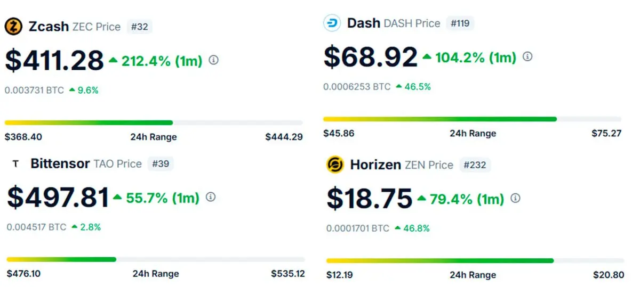Click the Dash coin logo icon
Image resolution: width=640 pixels, height=287 pixels.
[332, 23]
